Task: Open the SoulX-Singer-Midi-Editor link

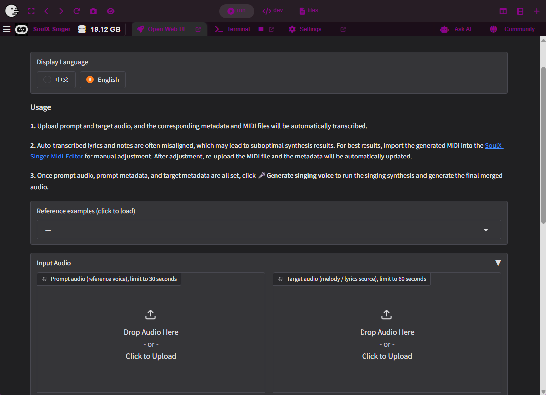Action: [57, 156]
